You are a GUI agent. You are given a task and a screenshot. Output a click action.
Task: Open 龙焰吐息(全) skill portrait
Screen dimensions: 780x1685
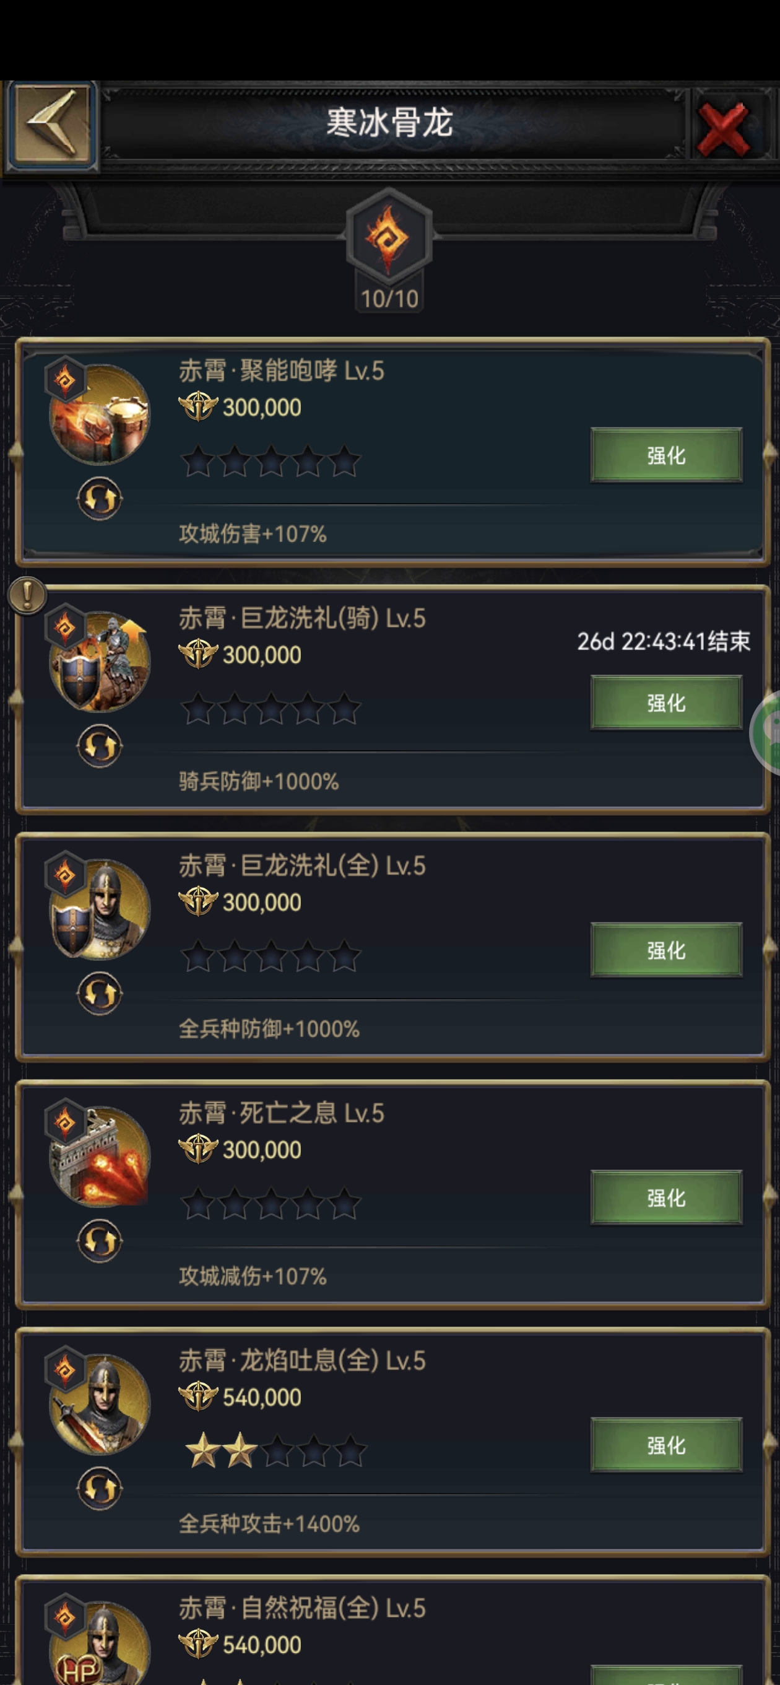pyautogui.click(x=100, y=1403)
